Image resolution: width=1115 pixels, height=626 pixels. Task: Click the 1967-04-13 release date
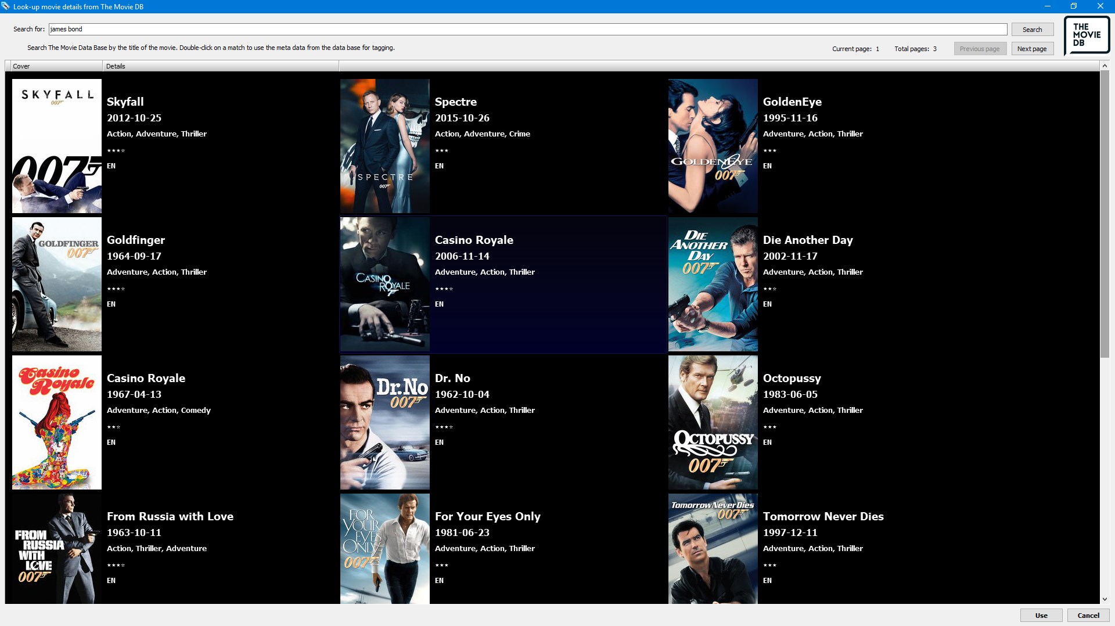click(x=134, y=394)
